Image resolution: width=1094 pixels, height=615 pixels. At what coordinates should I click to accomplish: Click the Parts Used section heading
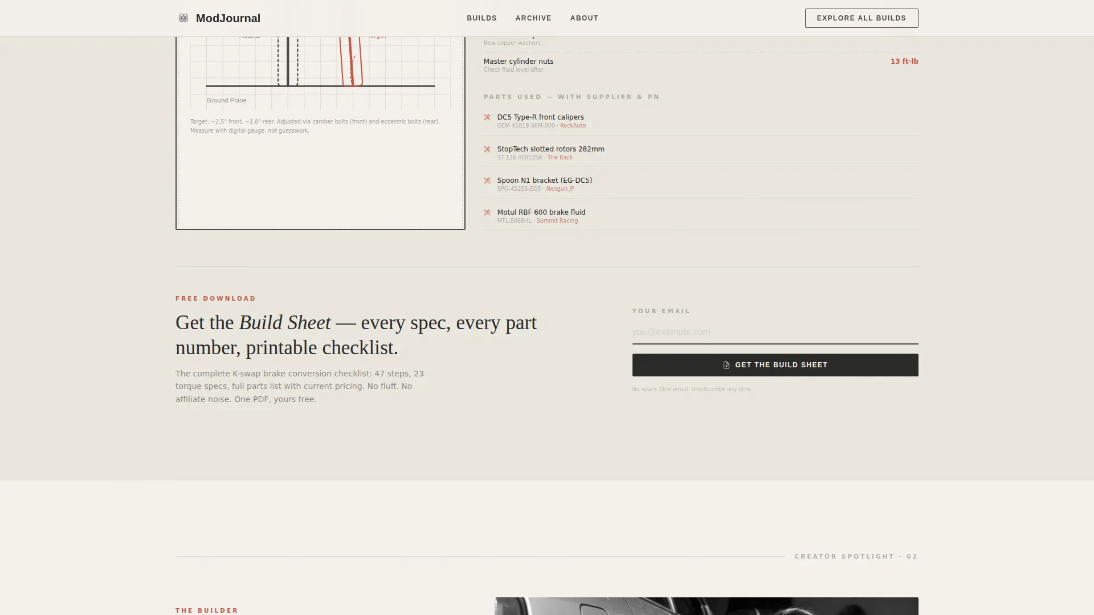point(572,97)
